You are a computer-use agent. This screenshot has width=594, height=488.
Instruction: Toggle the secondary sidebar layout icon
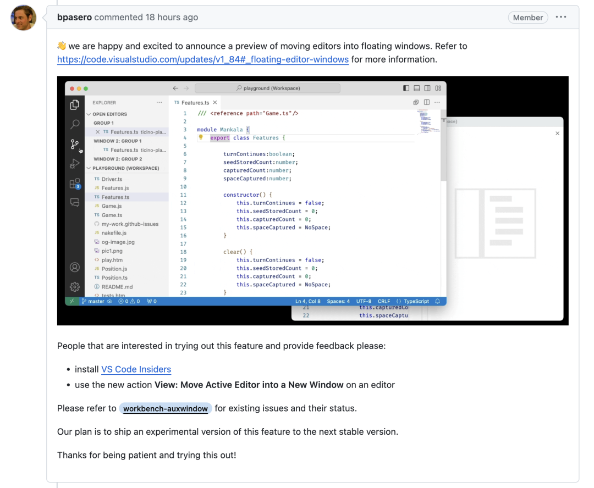pyautogui.click(x=427, y=88)
